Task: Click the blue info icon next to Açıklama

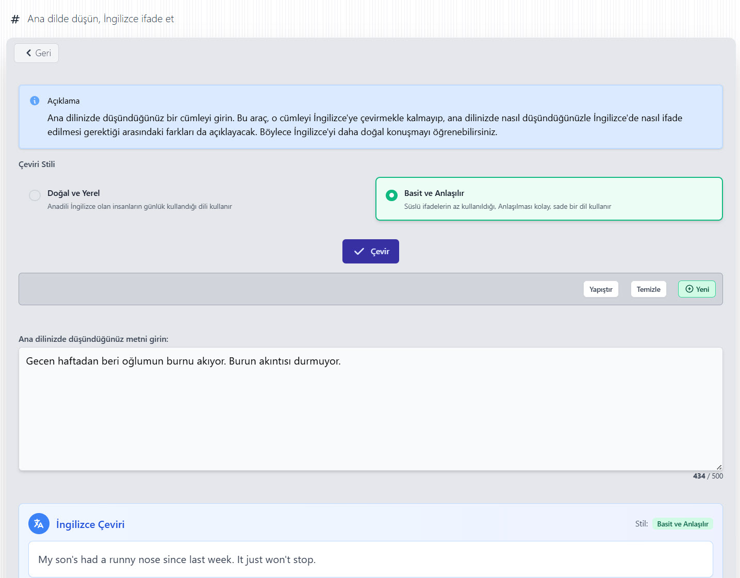Action: pos(35,101)
